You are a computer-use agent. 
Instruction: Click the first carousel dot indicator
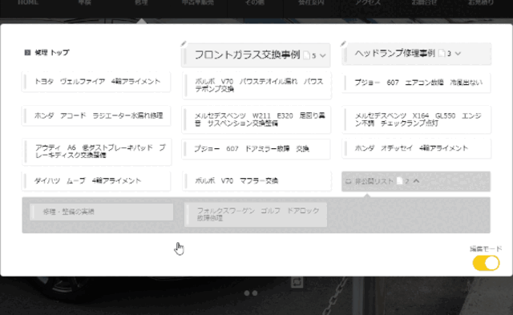pyautogui.click(x=247, y=293)
